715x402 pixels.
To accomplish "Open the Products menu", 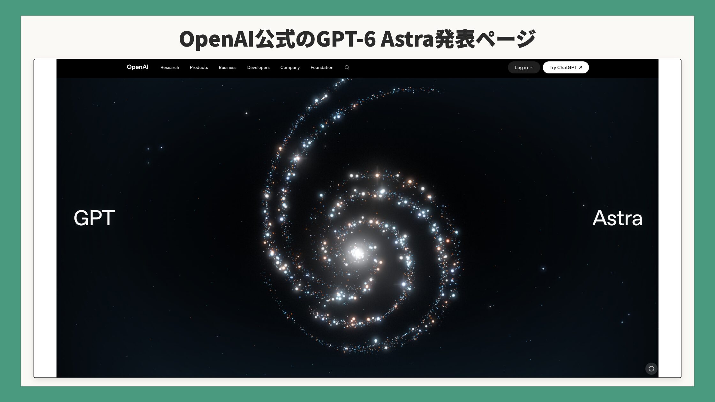I will (199, 67).
